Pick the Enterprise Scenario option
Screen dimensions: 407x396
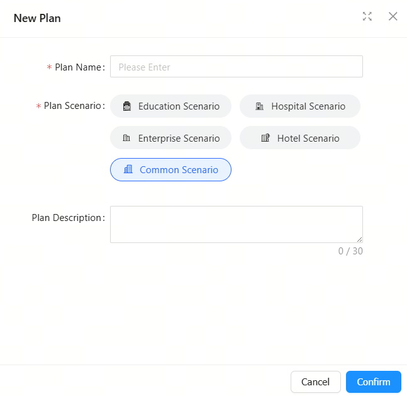[x=171, y=138]
